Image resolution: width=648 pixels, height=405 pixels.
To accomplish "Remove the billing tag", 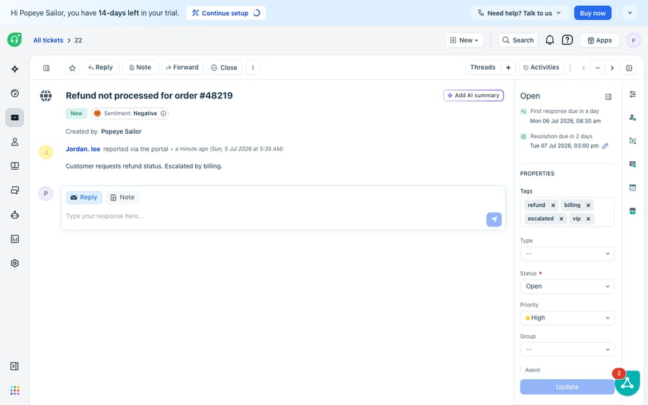I will point(588,205).
